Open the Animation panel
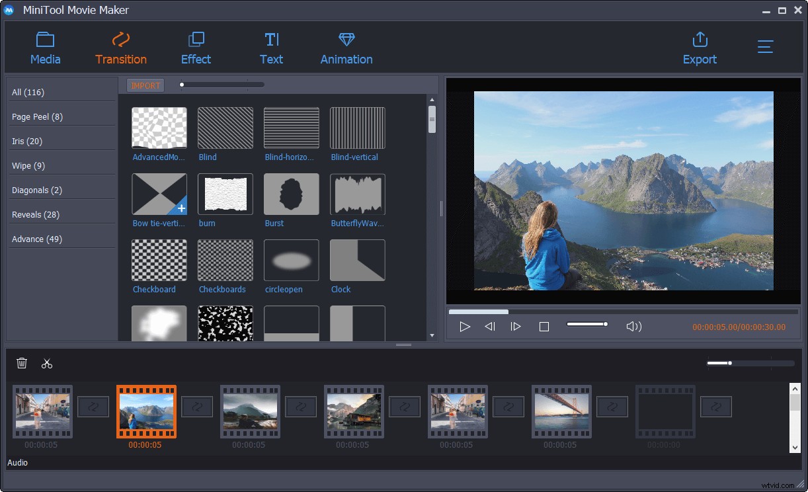Viewport: 808px width, 492px height. click(x=346, y=46)
